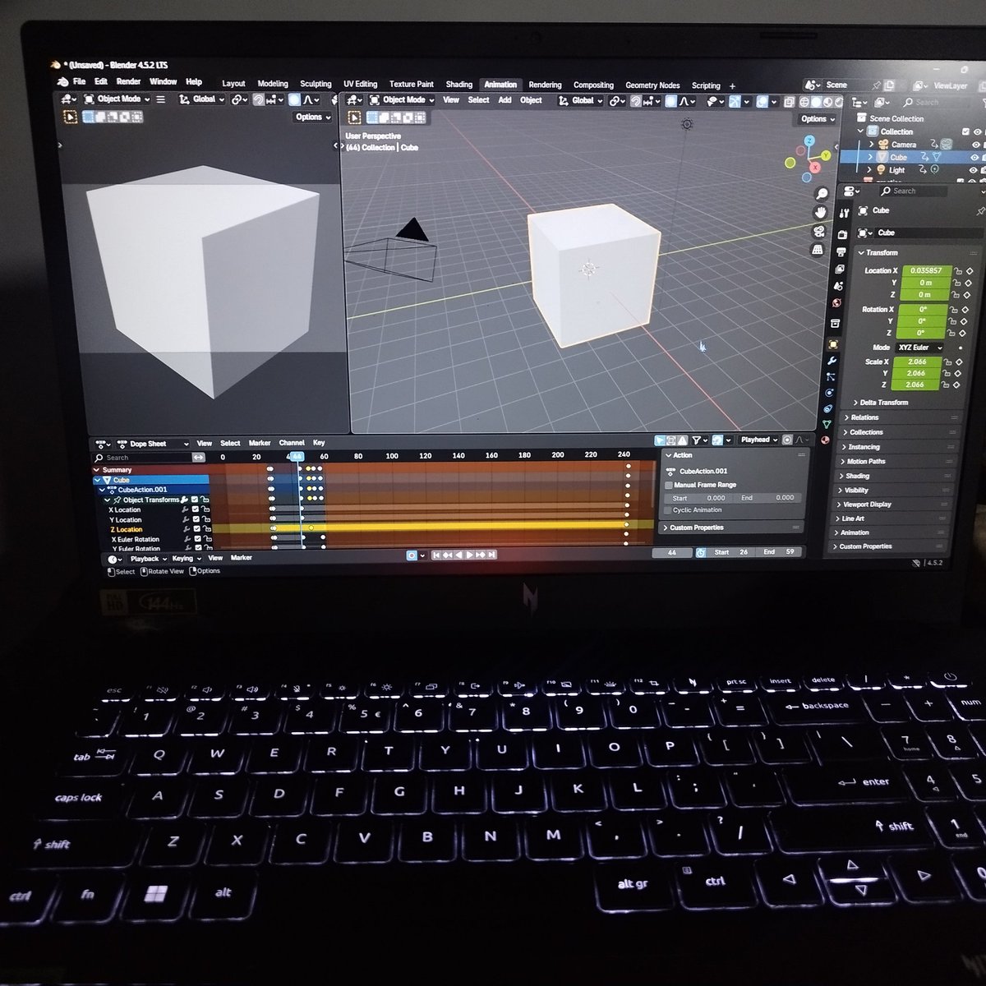Toggle Cyclic Animation checkbox
986x986 pixels.
pyautogui.click(x=667, y=510)
